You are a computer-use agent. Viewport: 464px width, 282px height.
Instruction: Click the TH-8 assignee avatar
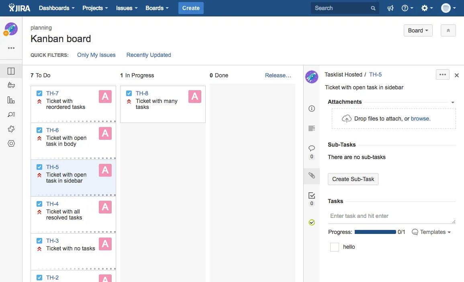pos(195,97)
